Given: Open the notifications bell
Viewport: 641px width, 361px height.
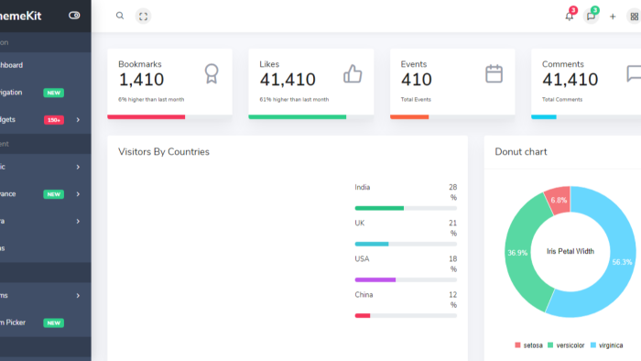Looking at the screenshot, I should coord(569,16).
